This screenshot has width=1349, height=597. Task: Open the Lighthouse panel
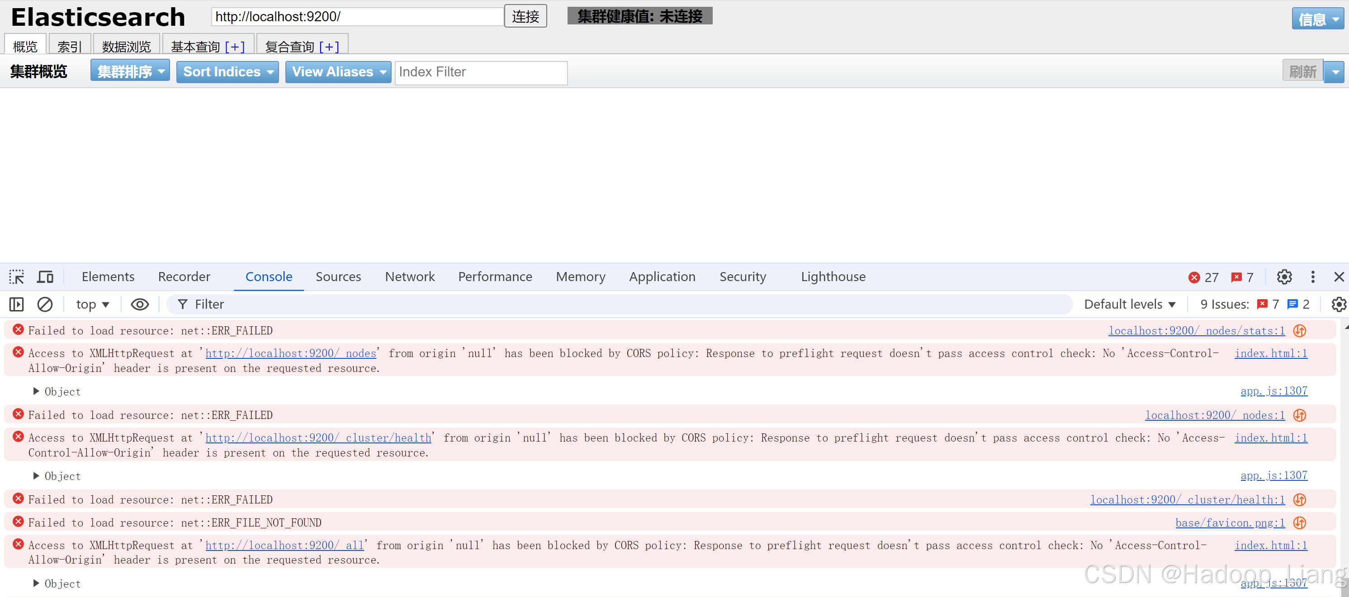[x=833, y=277]
